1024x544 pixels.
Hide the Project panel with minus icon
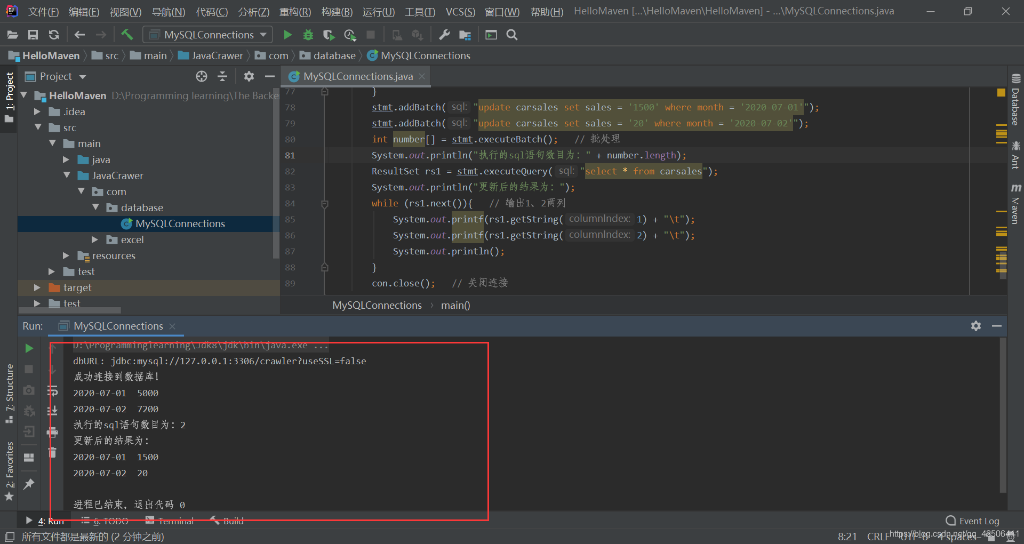(x=270, y=77)
